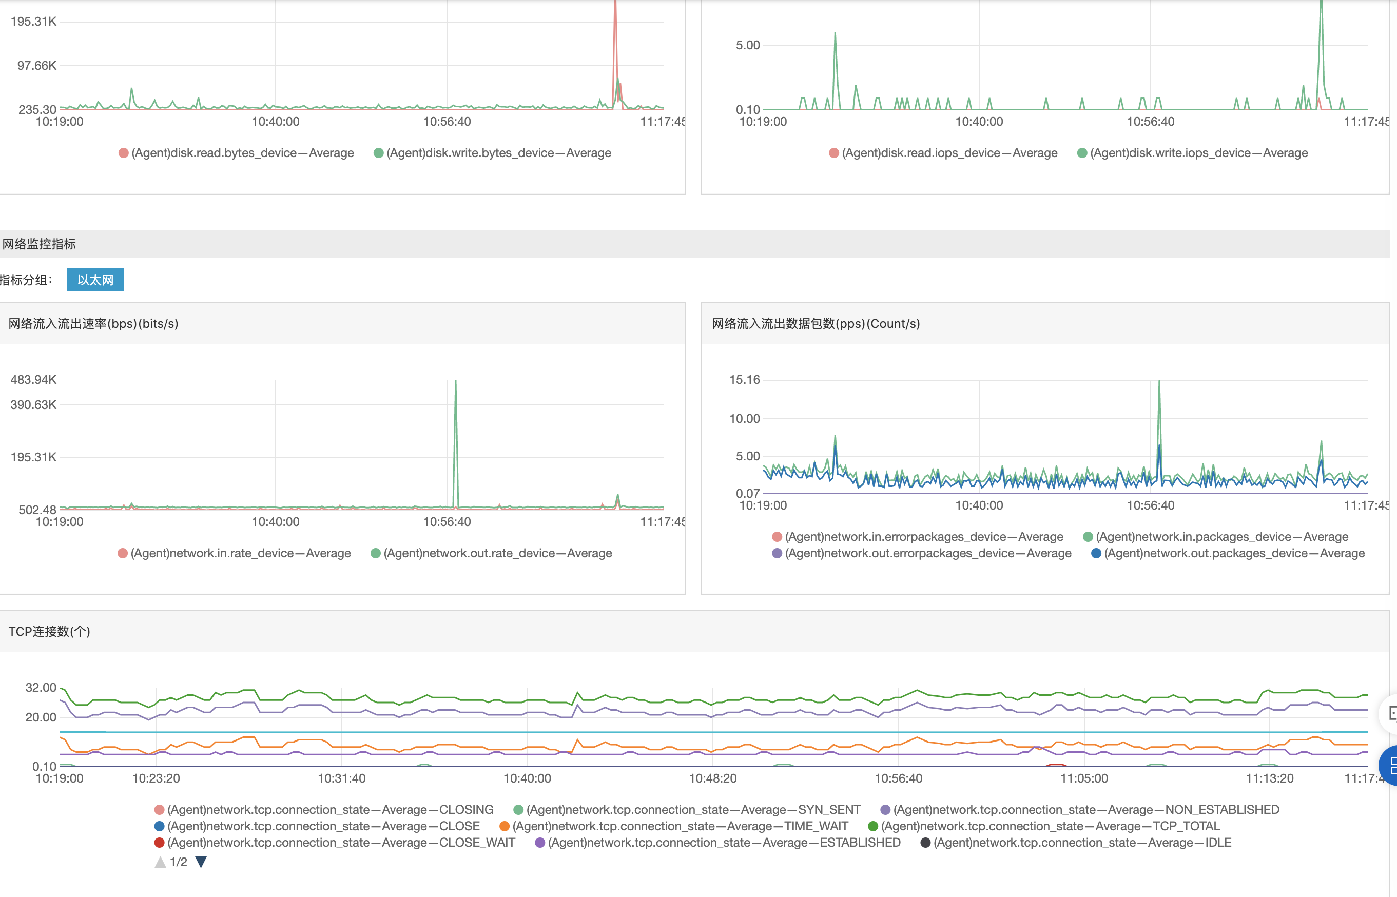The height and width of the screenshot is (897, 1397).
Task: Click the 483.94K axis label in bps chart
Action: (x=34, y=380)
